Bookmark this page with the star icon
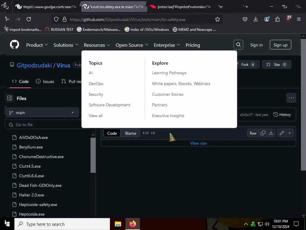The image size is (306, 230). [218, 19]
